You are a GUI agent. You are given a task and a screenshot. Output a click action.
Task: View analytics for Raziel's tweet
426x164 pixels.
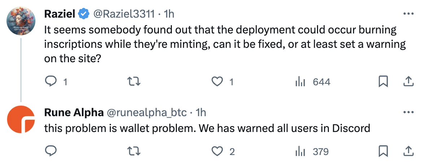[300, 82]
